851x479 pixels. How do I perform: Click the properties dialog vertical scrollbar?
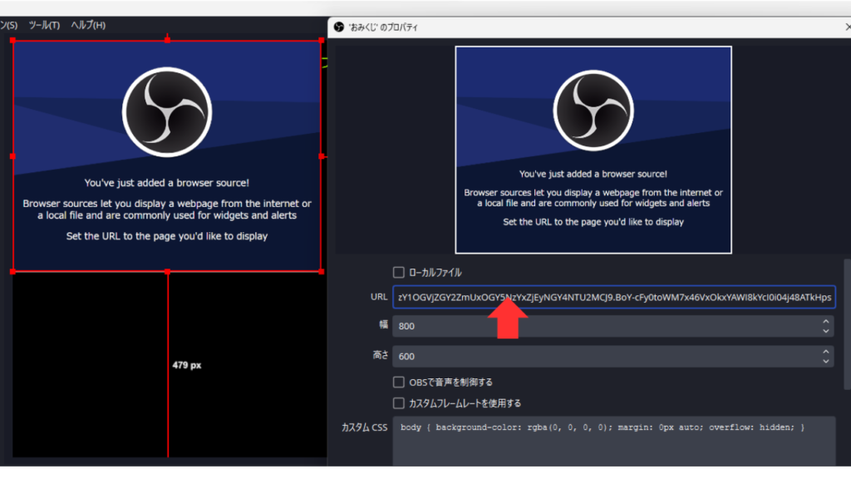pos(847,324)
